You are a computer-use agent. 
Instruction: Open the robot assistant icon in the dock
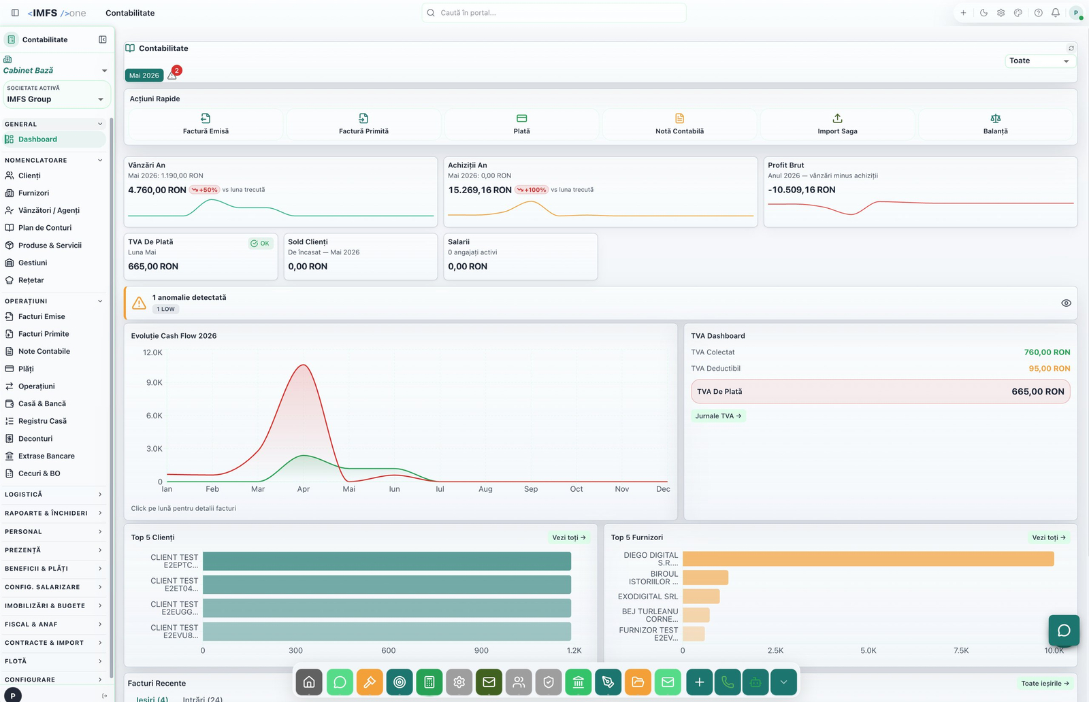click(x=755, y=682)
